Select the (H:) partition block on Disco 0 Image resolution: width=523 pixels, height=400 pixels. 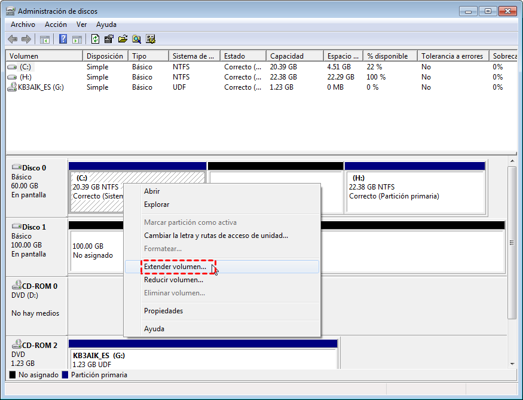(414, 191)
